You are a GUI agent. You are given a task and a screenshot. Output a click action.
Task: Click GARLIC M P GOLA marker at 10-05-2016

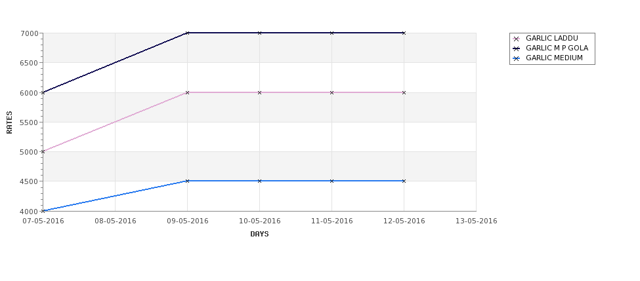pyautogui.click(x=259, y=33)
